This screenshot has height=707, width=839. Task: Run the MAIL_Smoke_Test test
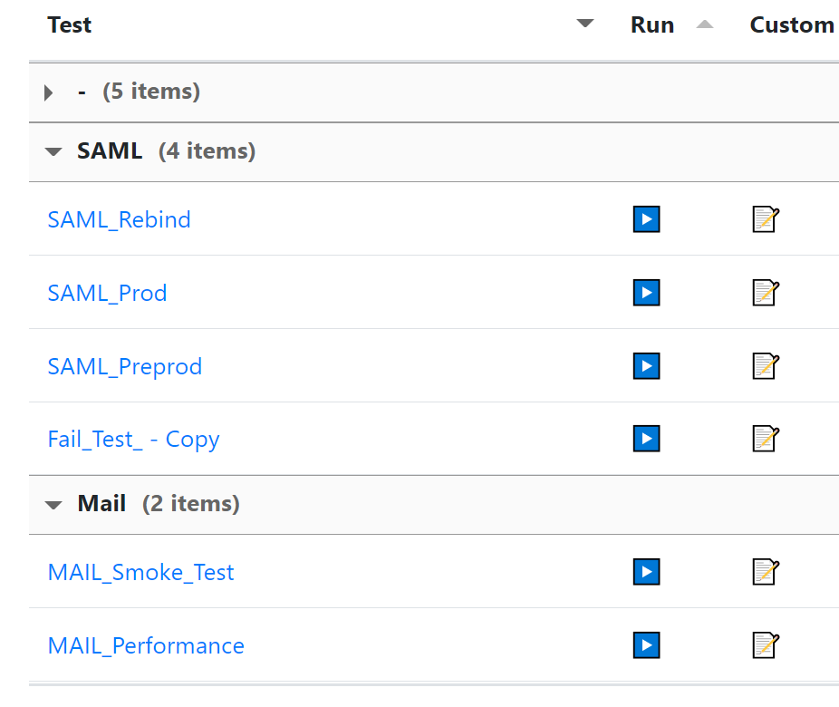coord(646,572)
